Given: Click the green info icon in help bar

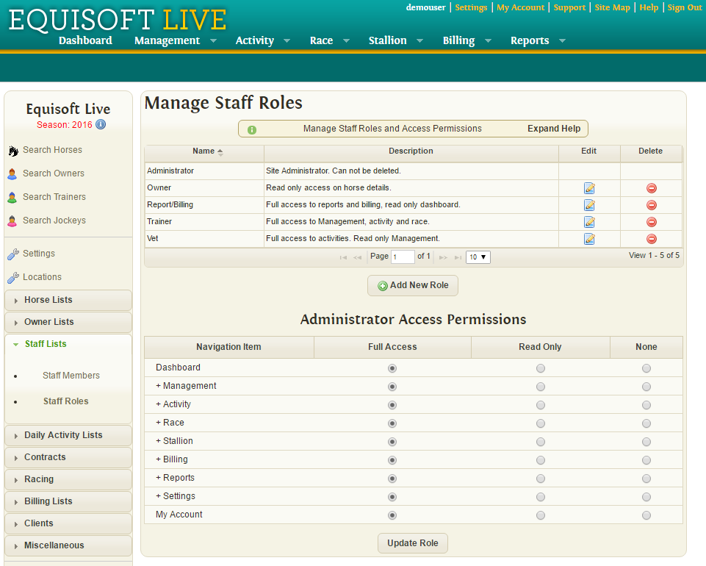Looking at the screenshot, I should tap(252, 130).
